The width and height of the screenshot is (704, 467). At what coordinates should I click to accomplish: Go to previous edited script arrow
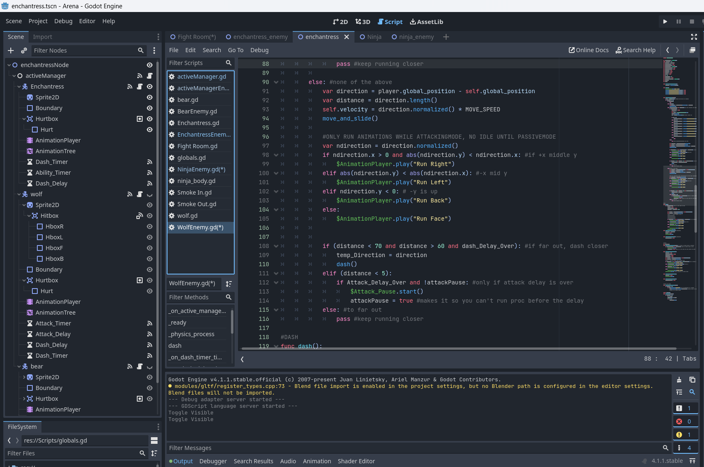tap(668, 50)
